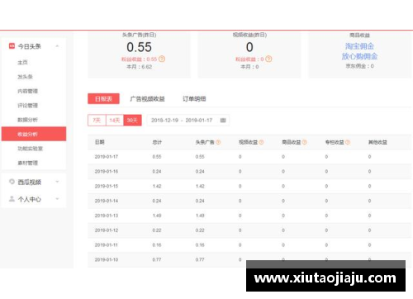The height and width of the screenshot is (299, 413).
Task: Click the 2019-01-11 date row
Action: pyautogui.click(x=249, y=244)
